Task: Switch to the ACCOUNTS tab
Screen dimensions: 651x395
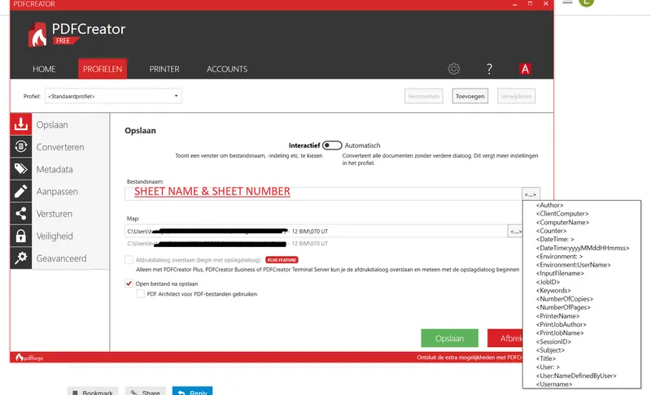Action: (227, 69)
